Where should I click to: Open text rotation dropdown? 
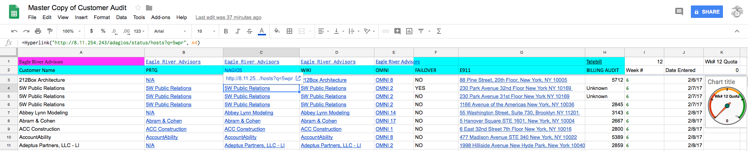[369, 31]
